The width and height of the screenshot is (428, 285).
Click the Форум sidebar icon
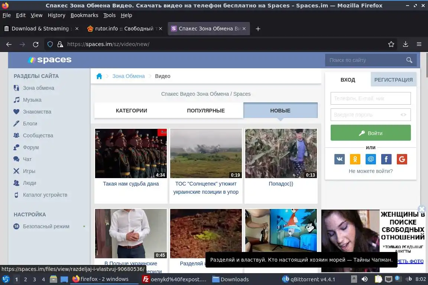[16, 147]
